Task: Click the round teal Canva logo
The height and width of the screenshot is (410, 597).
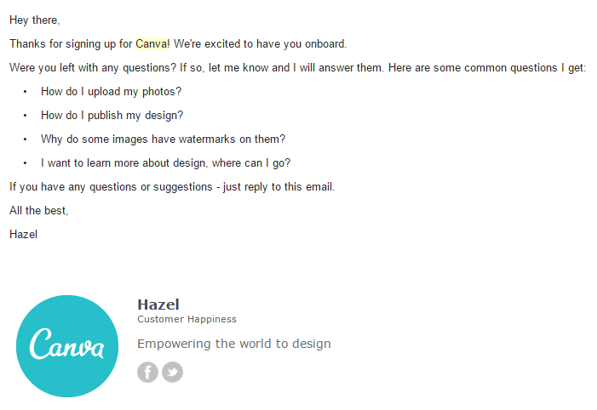Action: (67, 346)
